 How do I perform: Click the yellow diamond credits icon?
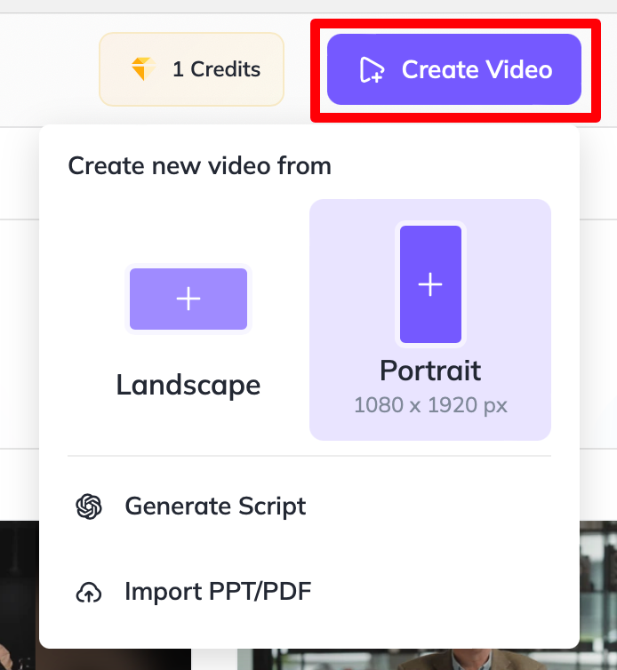pos(143,68)
